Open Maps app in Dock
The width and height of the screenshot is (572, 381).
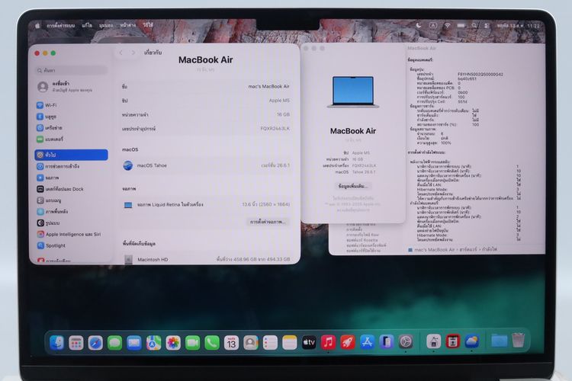(x=153, y=343)
